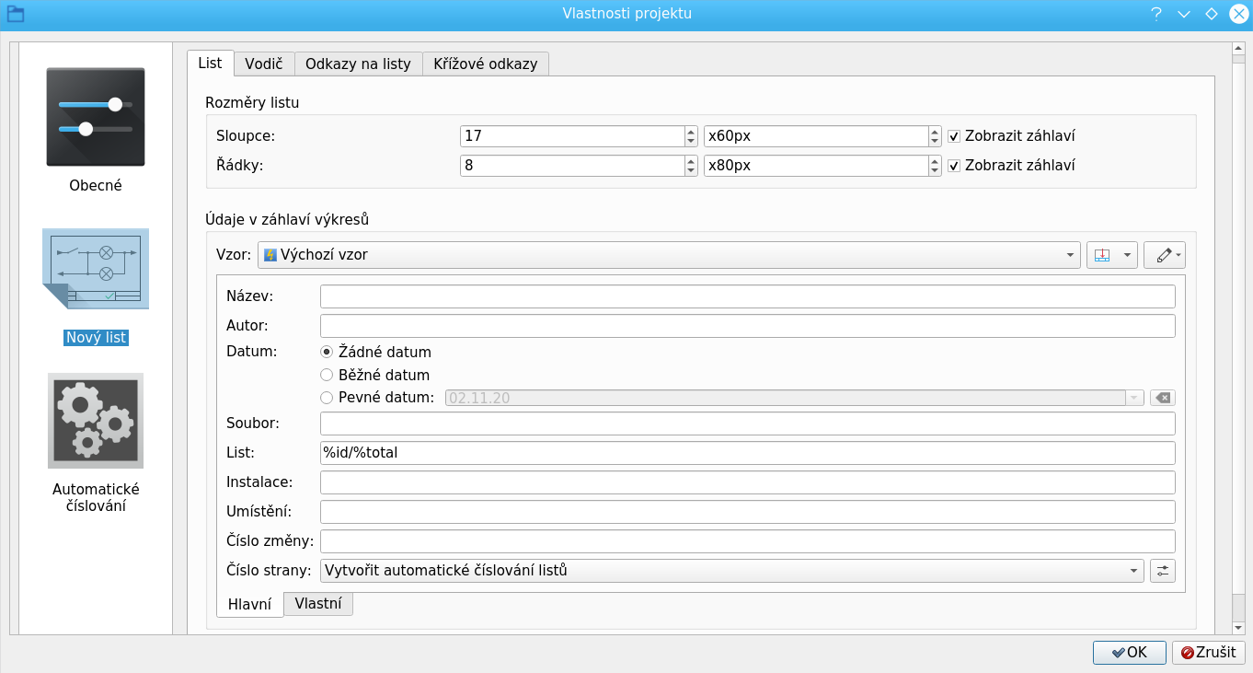The image size is (1253, 673).
Task: Select the Nový list page icon
Action: (96, 269)
